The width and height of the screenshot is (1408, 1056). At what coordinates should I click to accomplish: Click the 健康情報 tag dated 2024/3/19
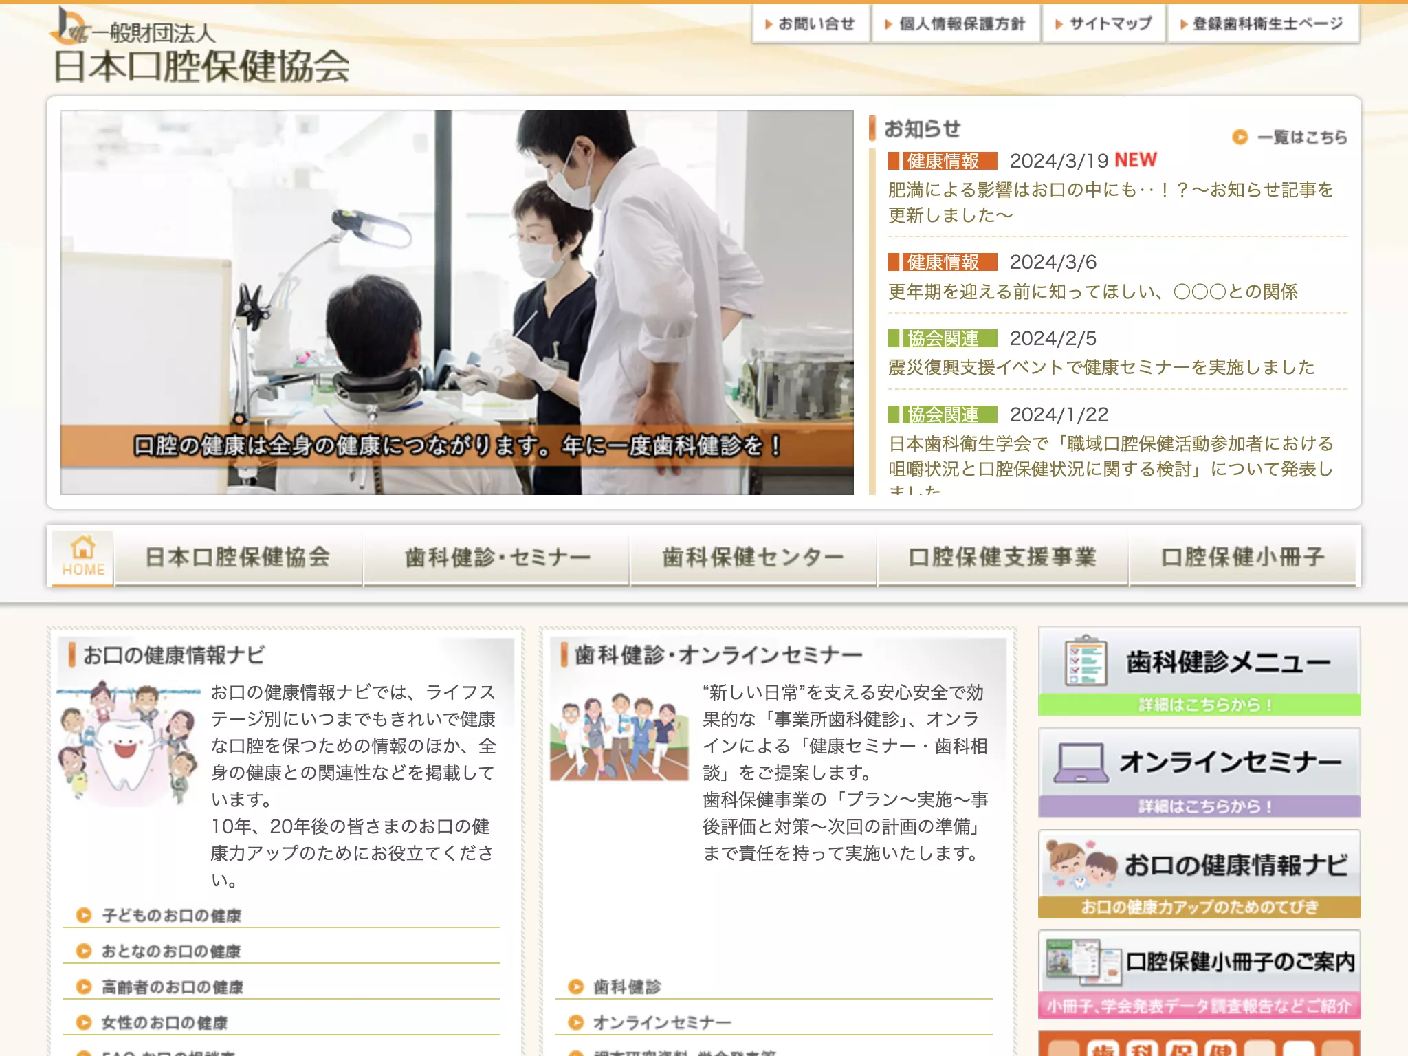pyautogui.click(x=943, y=161)
